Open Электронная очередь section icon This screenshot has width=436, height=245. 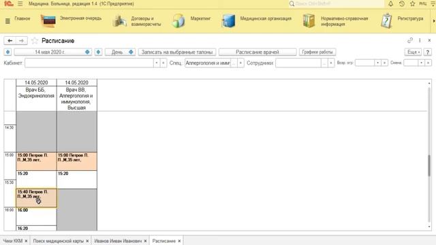pos(48,21)
